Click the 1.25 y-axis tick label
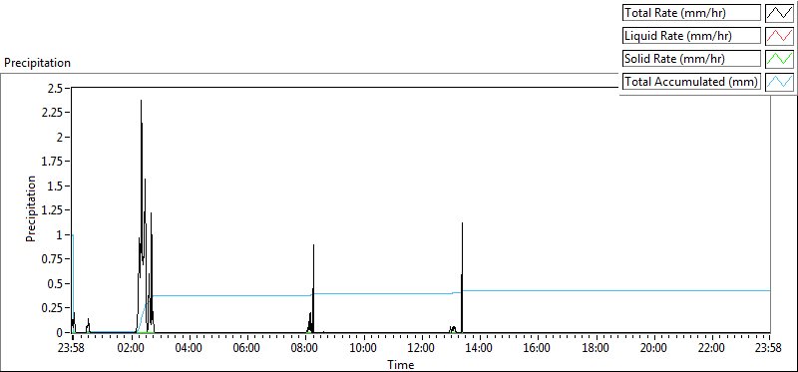The width and height of the screenshot is (798, 372). pos(53,210)
